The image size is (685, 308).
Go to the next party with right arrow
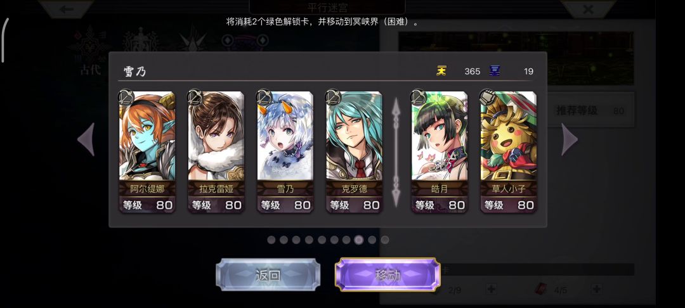(x=569, y=139)
